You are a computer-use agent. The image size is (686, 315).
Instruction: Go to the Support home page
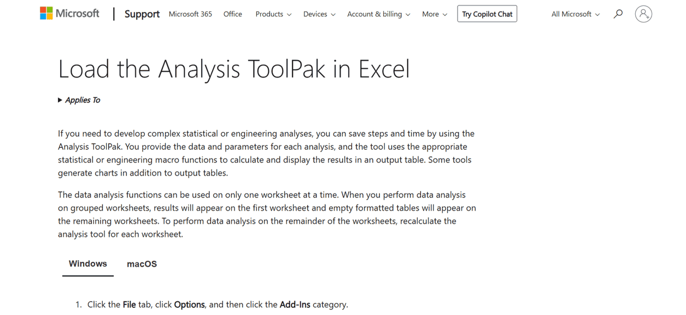142,14
